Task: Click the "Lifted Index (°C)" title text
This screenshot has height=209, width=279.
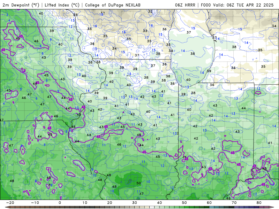Action: pos(62,5)
